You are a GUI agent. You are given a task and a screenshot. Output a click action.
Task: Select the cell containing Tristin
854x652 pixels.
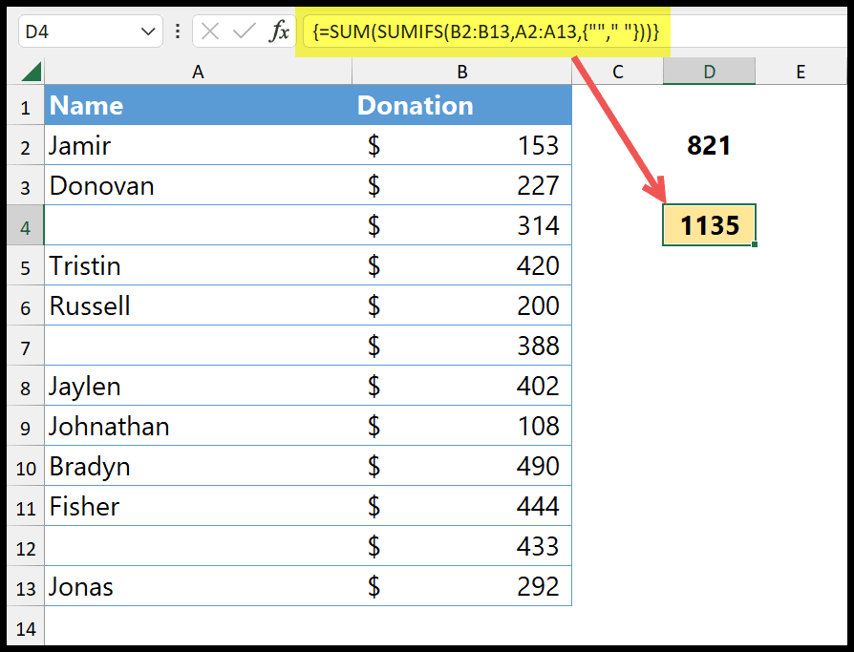pos(199,265)
